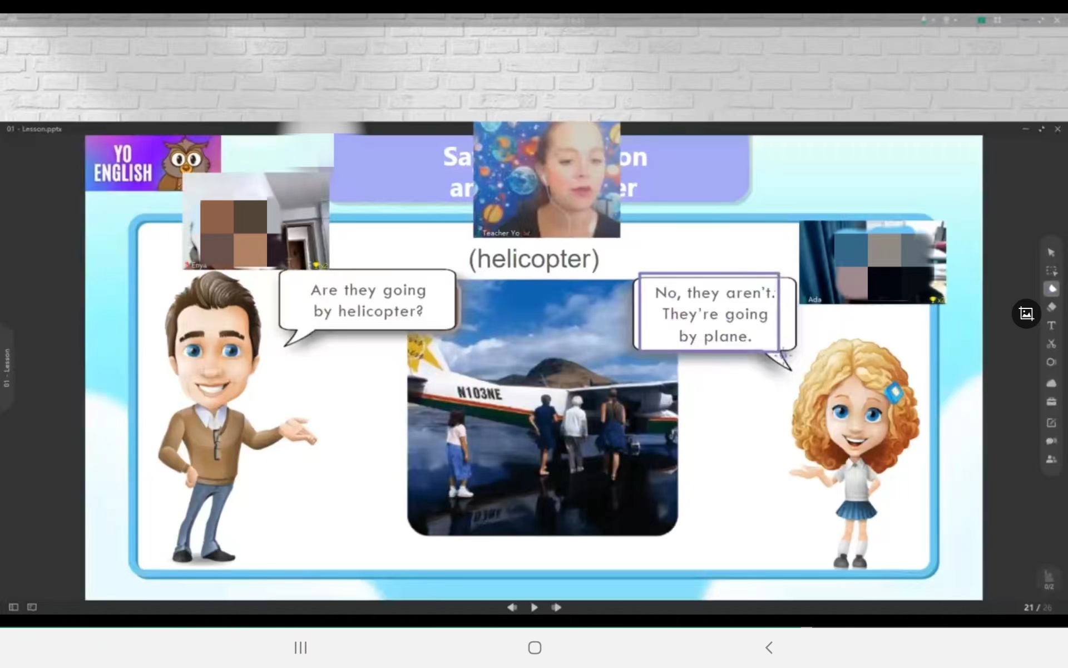Toggle the slide panel layout icon
This screenshot has width=1068, height=668.
[x=14, y=607]
